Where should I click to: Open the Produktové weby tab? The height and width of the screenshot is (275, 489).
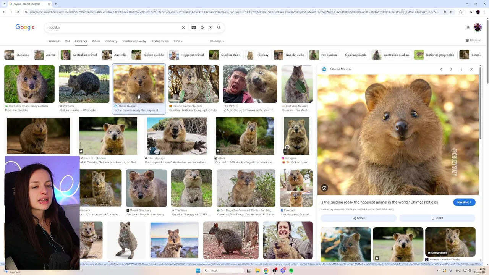(134, 41)
